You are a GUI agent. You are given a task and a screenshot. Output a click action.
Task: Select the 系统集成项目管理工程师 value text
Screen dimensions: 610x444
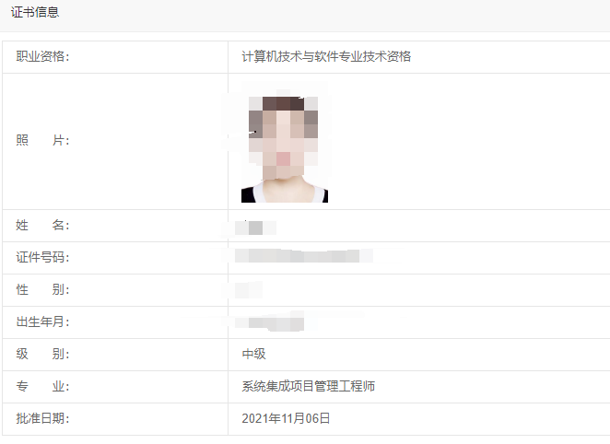click(x=308, y=387)
